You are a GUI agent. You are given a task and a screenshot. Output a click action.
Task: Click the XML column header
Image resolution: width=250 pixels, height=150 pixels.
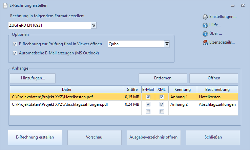click(162, 90)
